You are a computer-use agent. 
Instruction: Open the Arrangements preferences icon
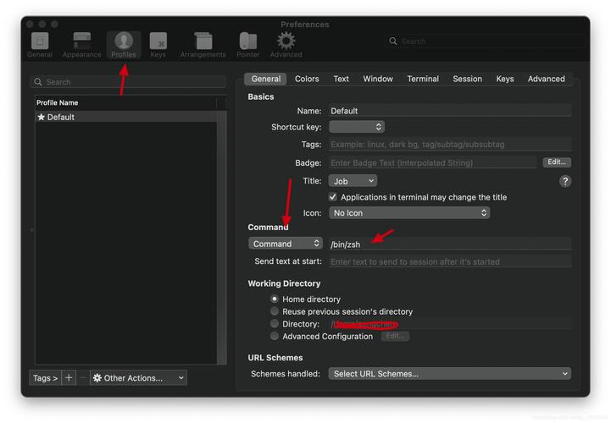[203, 44]
